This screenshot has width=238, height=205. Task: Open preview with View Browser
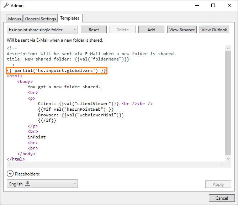pos(182,30)
